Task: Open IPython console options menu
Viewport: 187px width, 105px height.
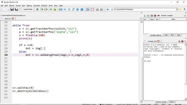Action: click(x=185, y=41)
